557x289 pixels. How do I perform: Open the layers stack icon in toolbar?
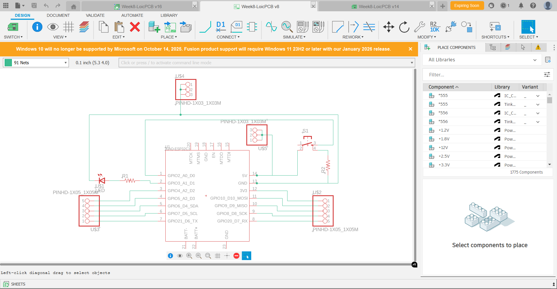pyautogui.click(x=84, y=27)
